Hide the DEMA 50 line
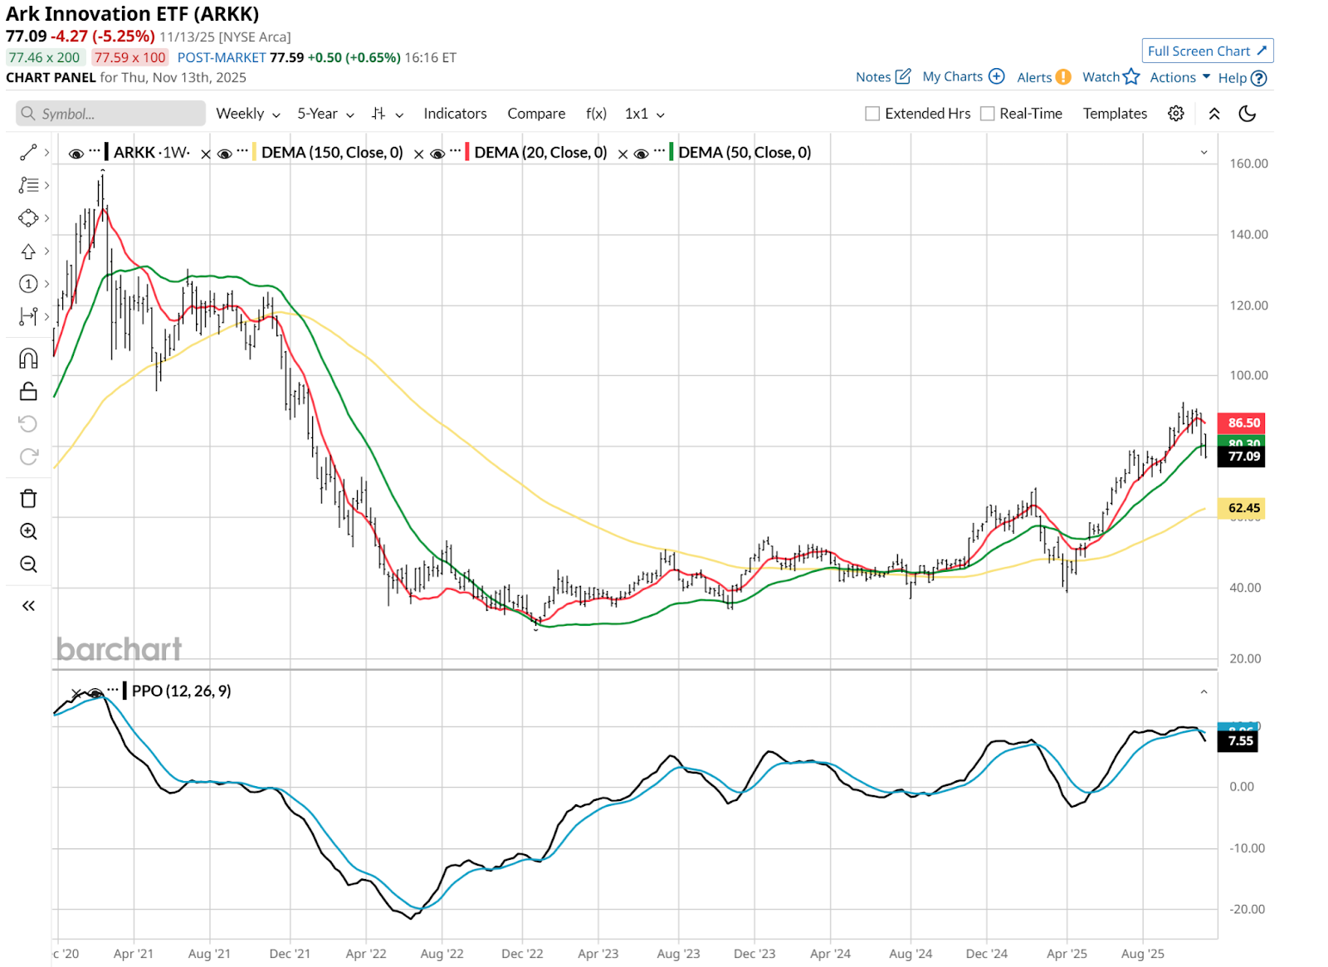The width and height of the screenshot is (1328, 967). (x=641, y=154)
